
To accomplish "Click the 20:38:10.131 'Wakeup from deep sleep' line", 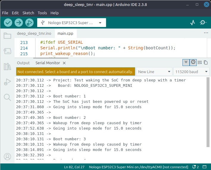I will click(x=79, y=144).
